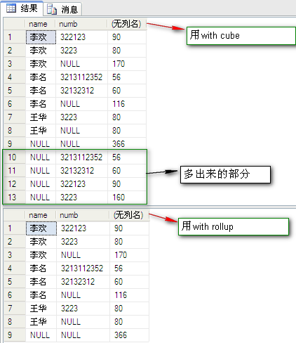Switch to the 结果 tab
Viewport: 296px width, 343px height.
pos(22,8)
